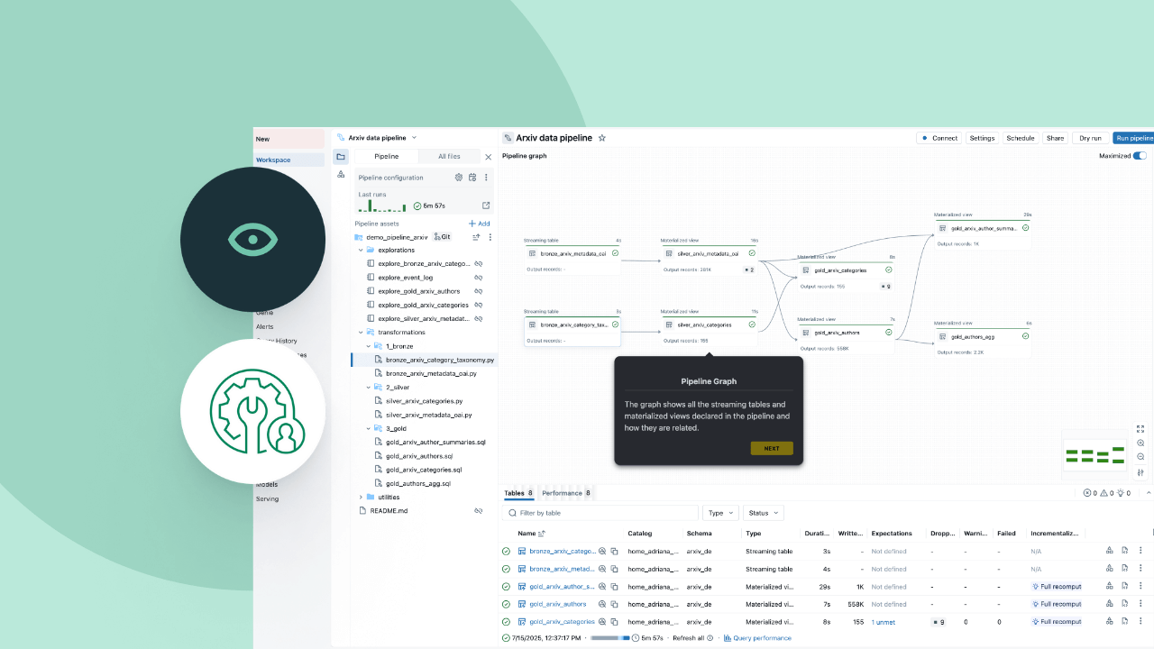The width and height of the screenshot is (1154, 649).
Task: Switch to the All files tab
Action: (x=449, y=157)
